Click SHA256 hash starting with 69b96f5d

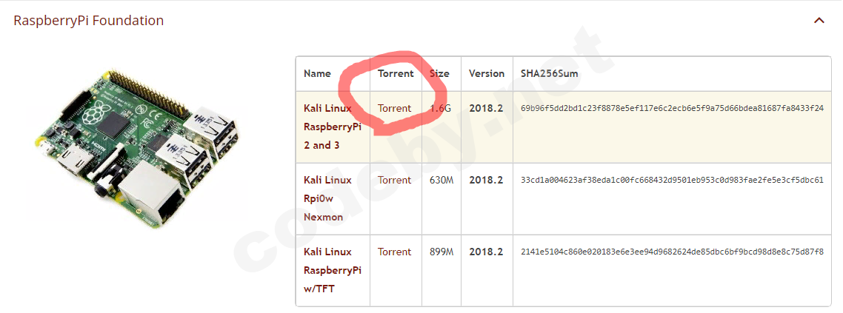pos(672,108)
